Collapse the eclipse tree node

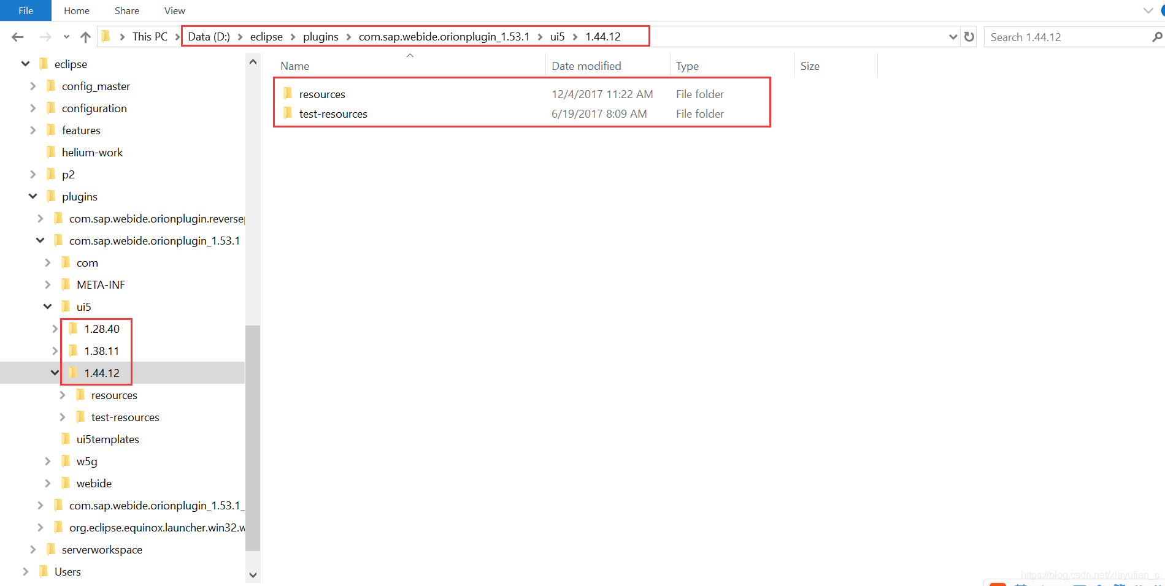25,64
